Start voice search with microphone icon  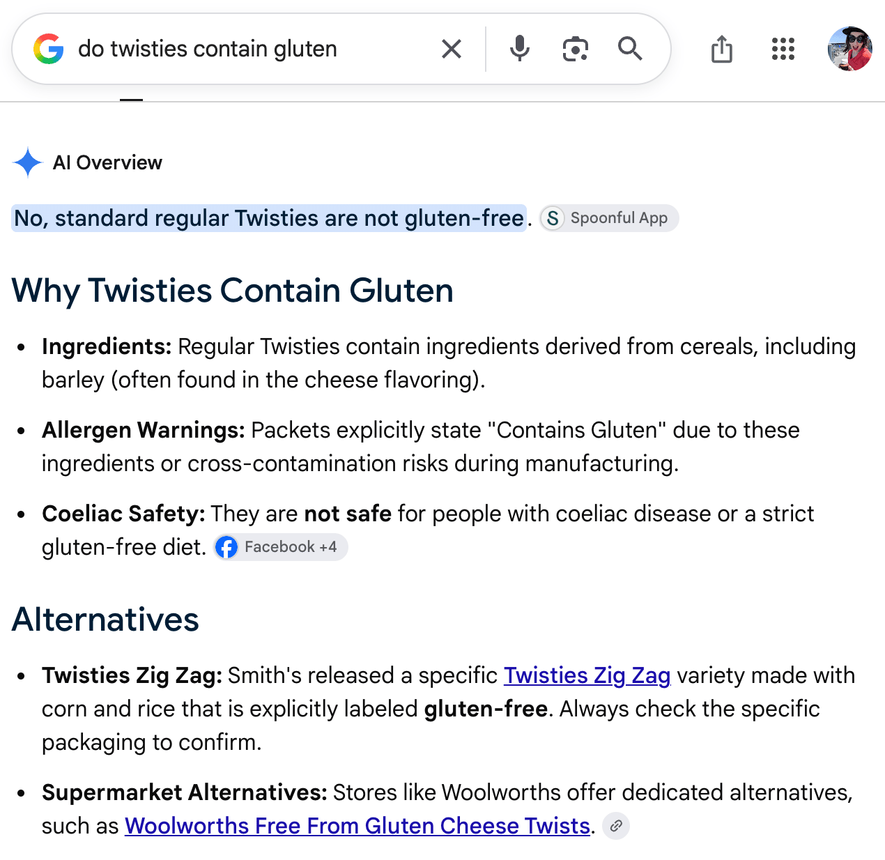point(519,49)
